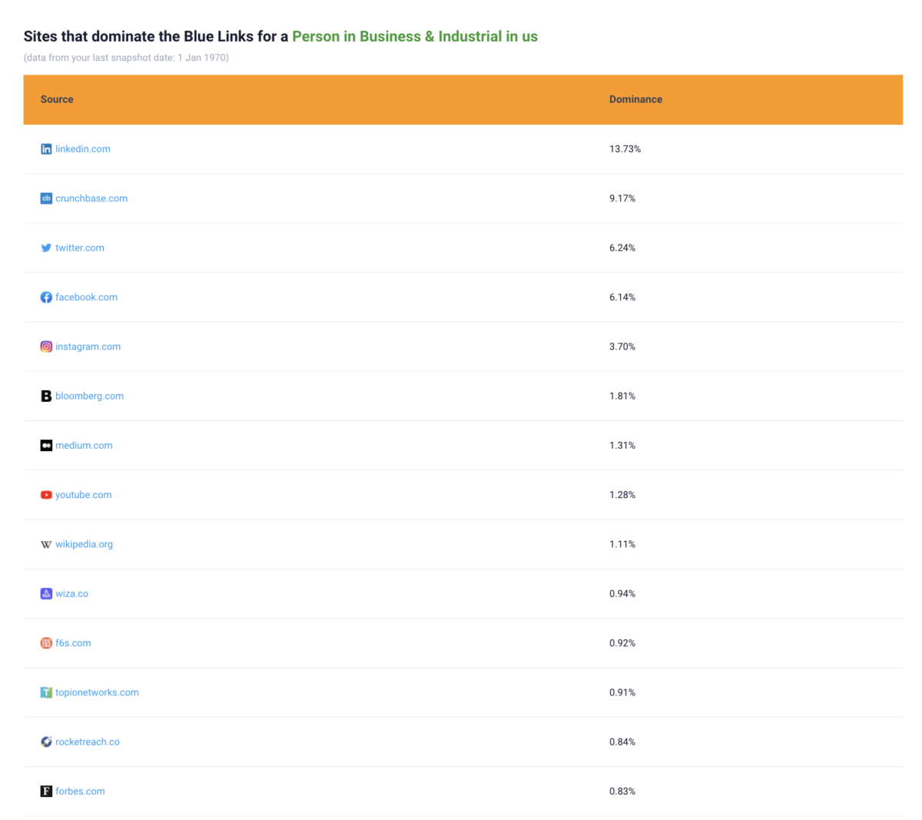Viewport: 922px width, 820px height.
Task: Open the wiza.co link
Action: 71,594
